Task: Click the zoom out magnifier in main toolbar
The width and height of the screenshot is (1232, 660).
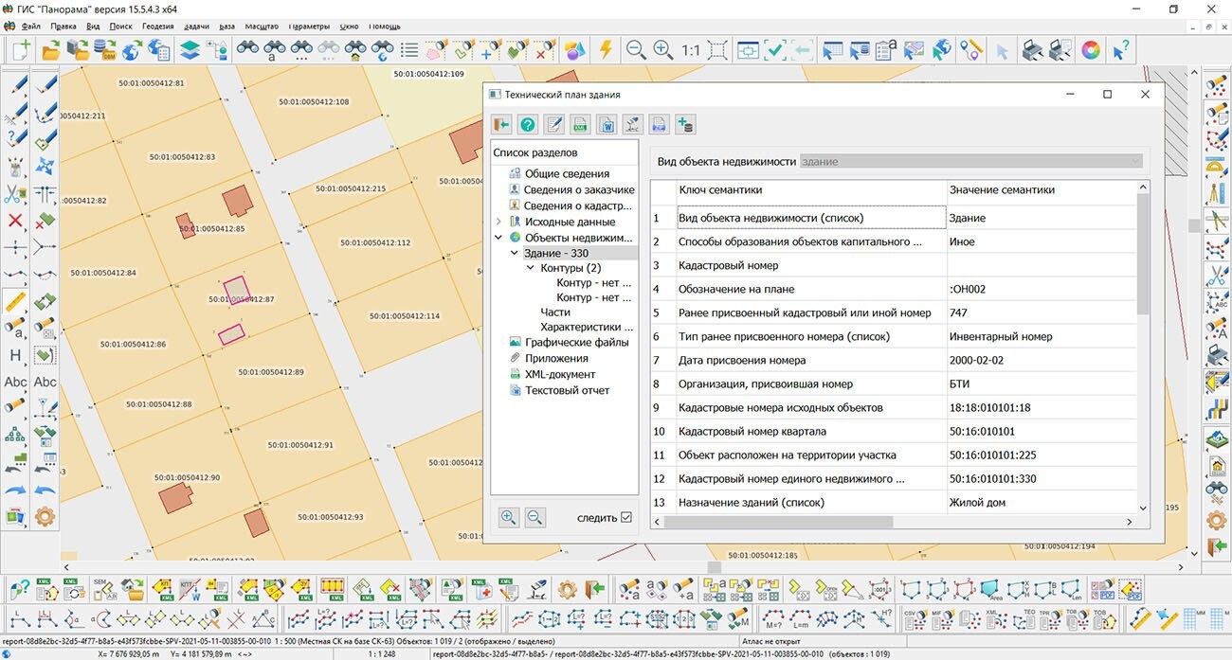Action: [635, 49]
